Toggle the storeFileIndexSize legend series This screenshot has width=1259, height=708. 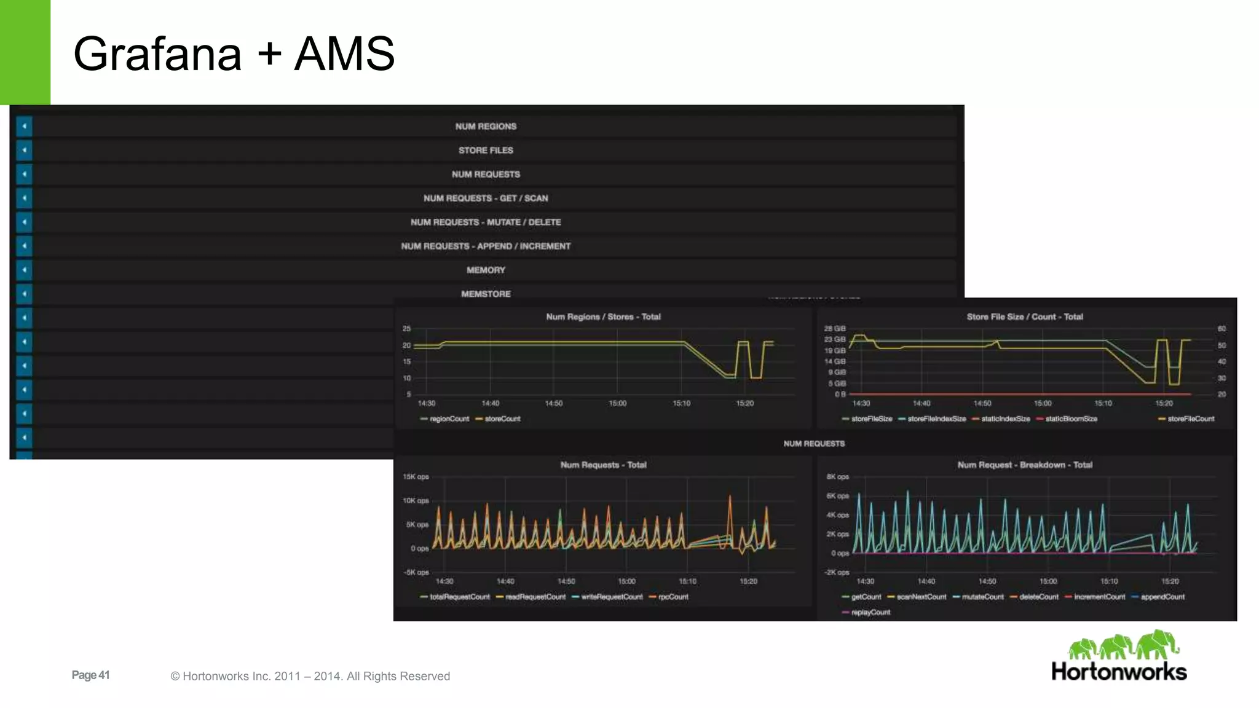coord(932,419)
